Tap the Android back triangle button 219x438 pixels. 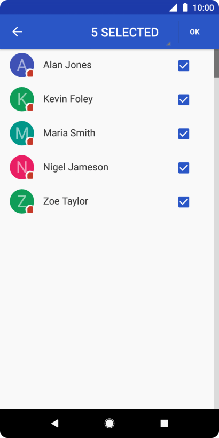coord(54,424)
